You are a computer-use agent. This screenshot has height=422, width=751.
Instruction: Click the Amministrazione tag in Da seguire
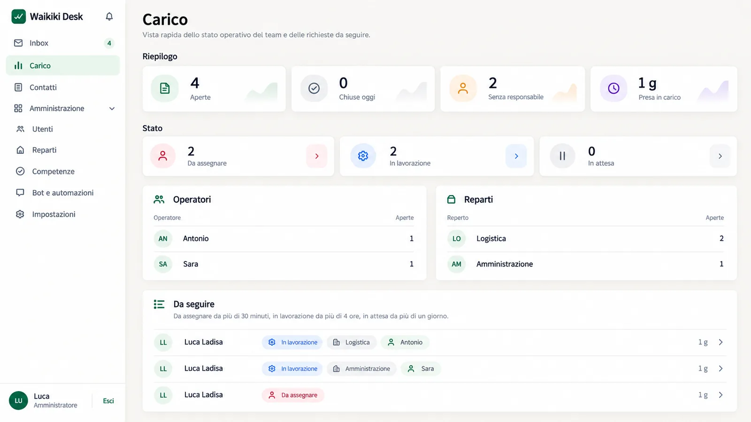coord(361,369)
